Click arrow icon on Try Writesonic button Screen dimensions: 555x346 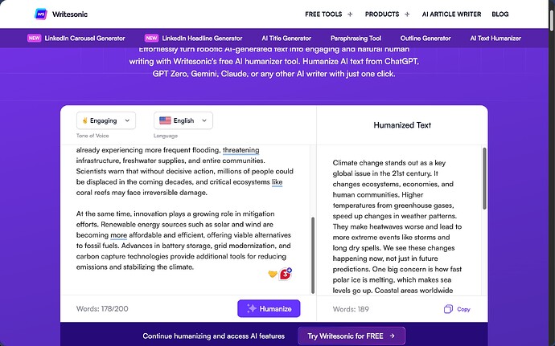(392, 336)
